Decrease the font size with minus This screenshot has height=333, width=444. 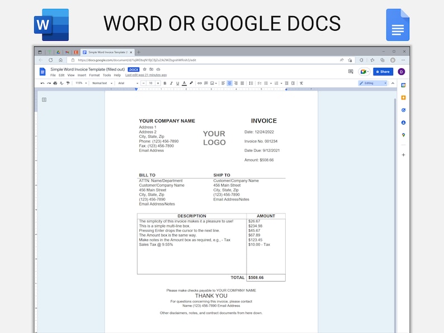[x=144, y=83]
